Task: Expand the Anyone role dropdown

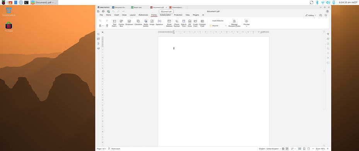Action: (x=218, y=25)
